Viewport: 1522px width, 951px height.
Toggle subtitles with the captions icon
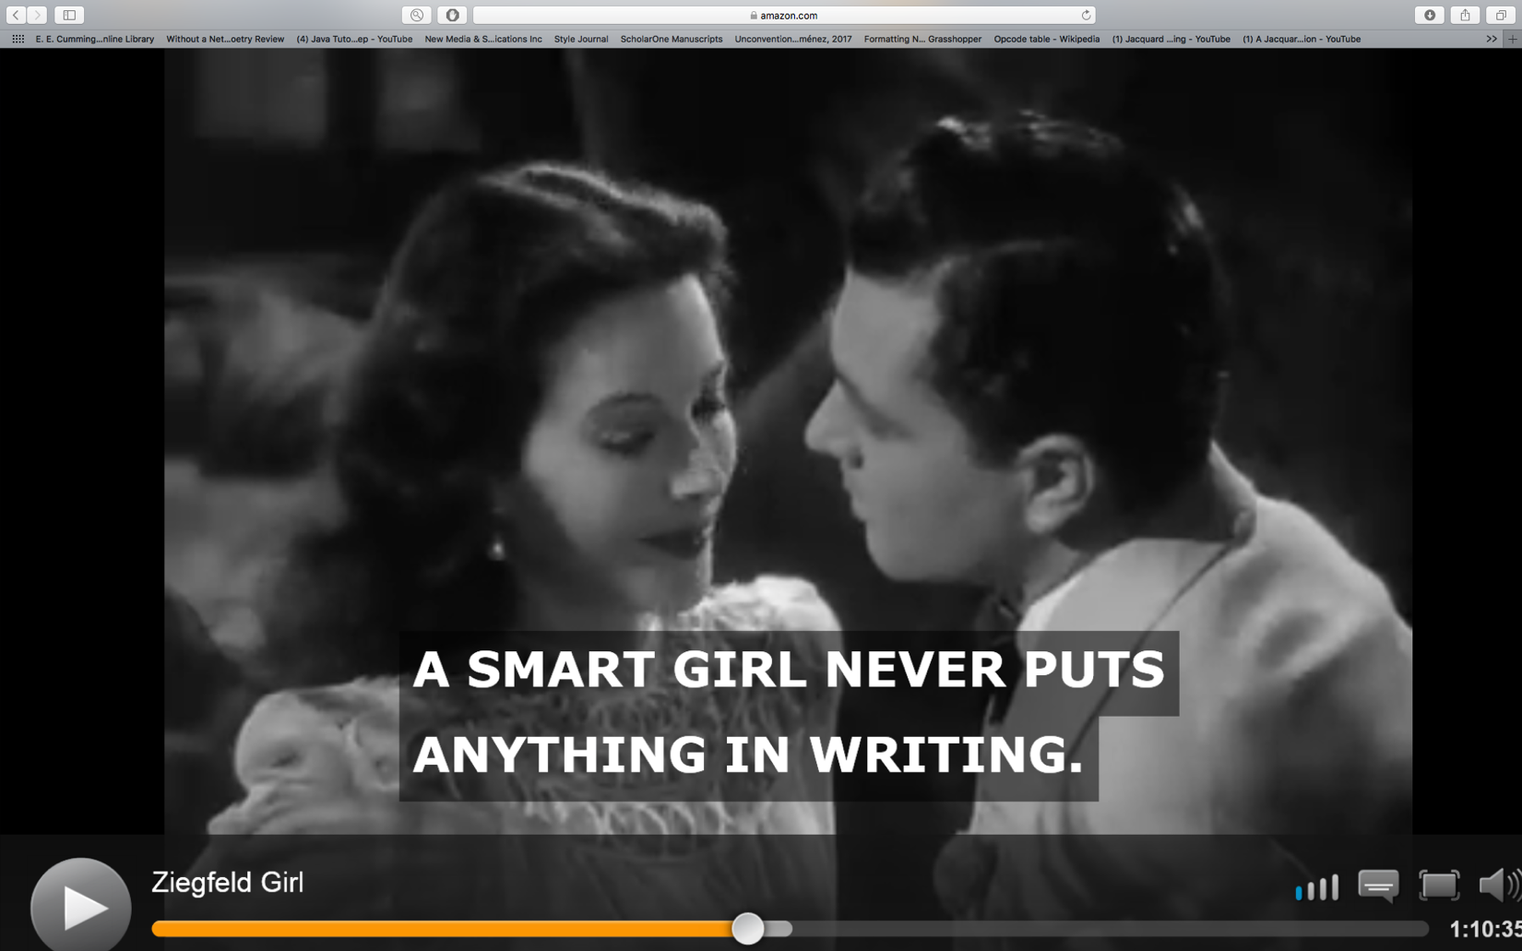[x=1378, y=886]
